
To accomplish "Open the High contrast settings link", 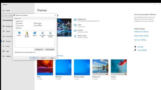I will [141, 36].
